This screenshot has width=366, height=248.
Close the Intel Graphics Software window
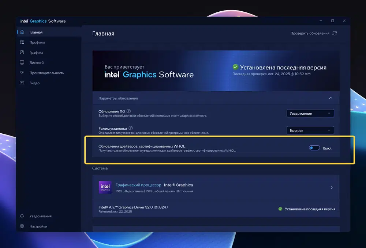tap(344, 21)
